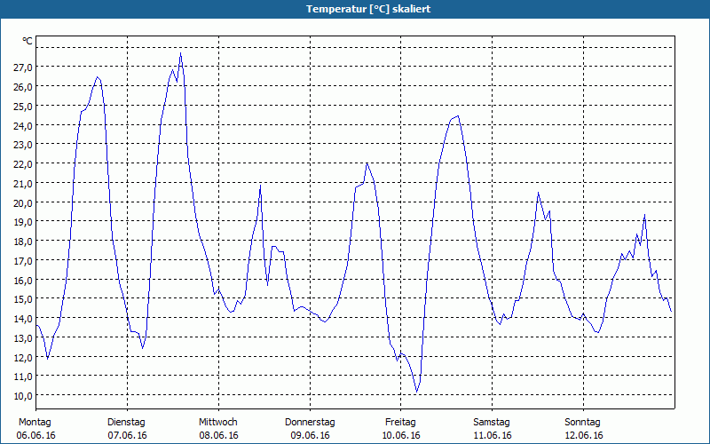Click the 17,0 y-axis label
This screenshot has width=710, height=444.
[x=23, y=261]
